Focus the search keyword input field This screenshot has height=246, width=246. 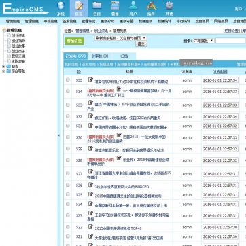(x=230, y=41)
